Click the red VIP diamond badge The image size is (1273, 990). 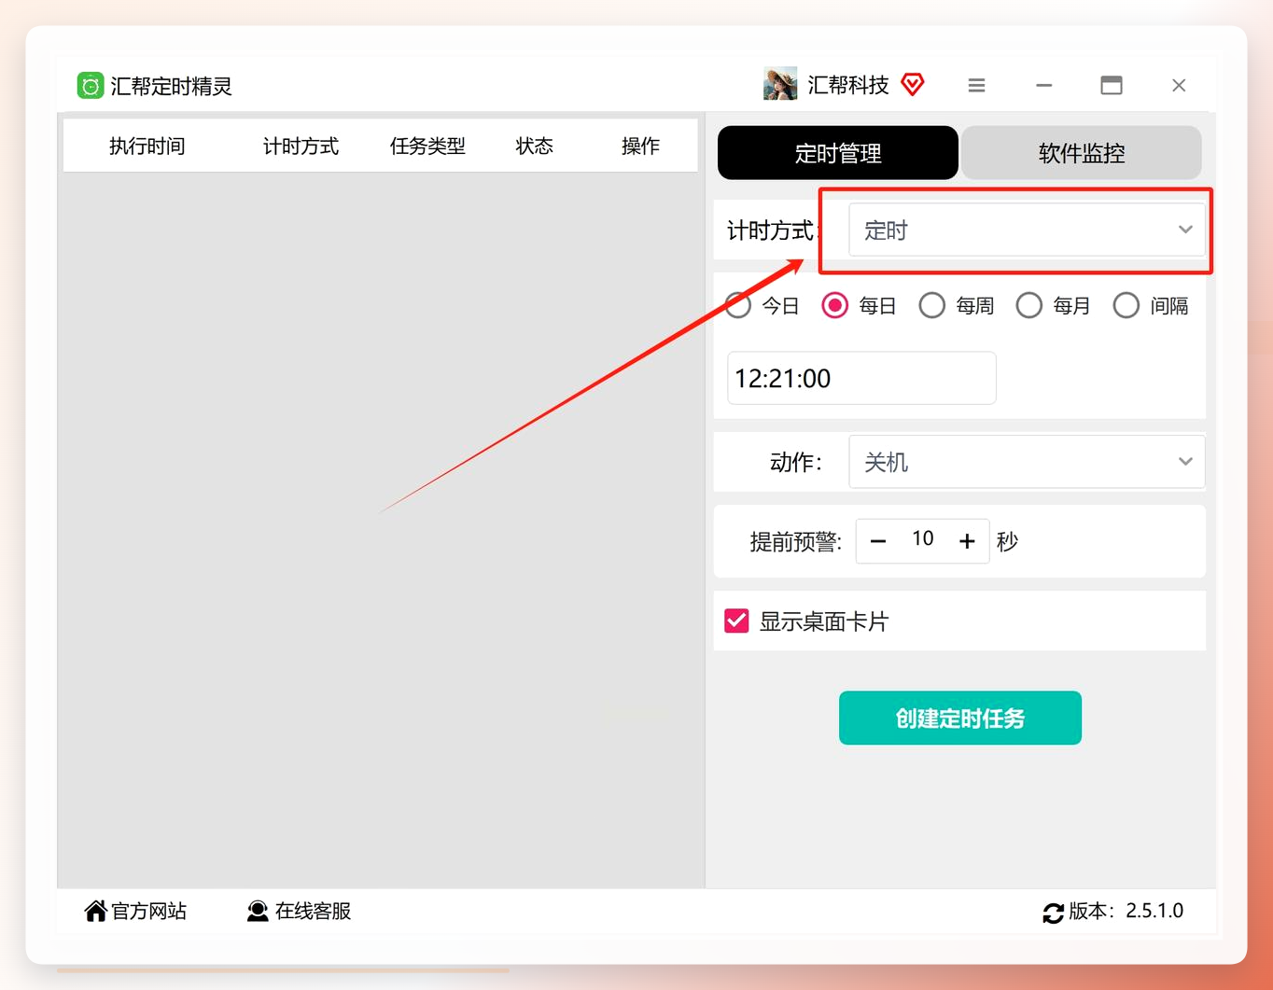(x=913, y=85)
